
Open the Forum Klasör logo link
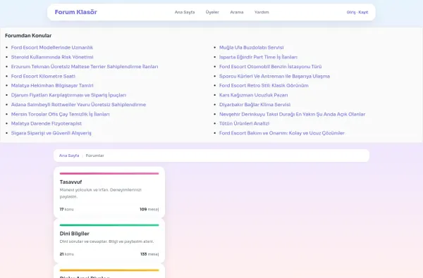tap(76, 12)
